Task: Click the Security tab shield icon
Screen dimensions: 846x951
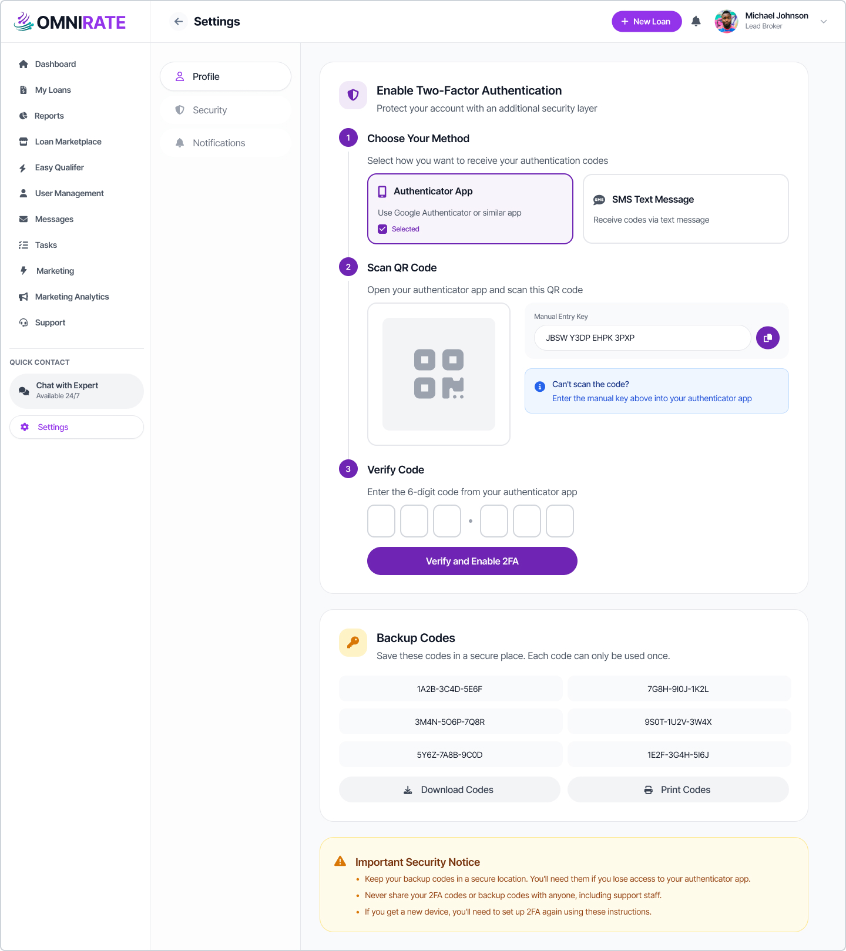Action: click(x=180, y=110)
